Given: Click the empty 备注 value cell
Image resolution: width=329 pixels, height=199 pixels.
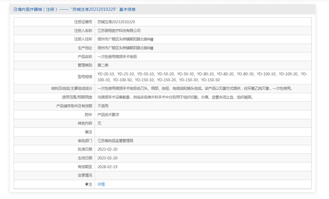Looking at the screenshot, I should (x=203, y=132).
